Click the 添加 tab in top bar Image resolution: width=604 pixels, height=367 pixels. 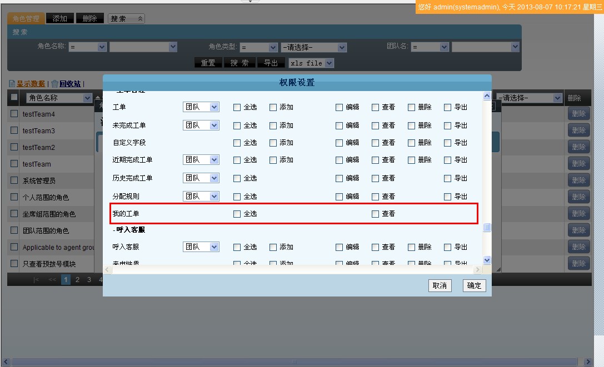(59, 19)
